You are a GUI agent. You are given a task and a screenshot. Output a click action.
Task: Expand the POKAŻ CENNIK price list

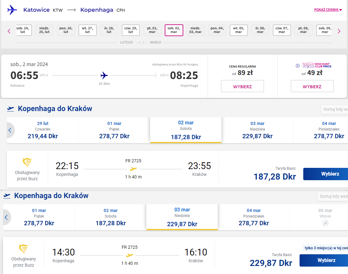click(328, 10)
